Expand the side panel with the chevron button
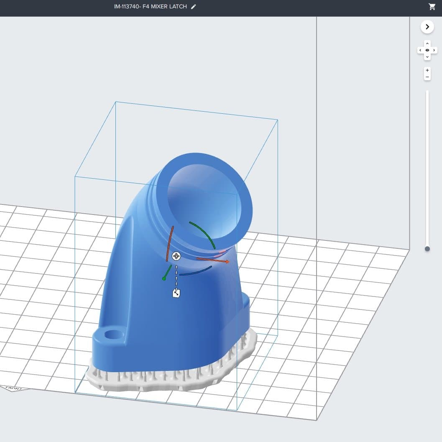 427,27
